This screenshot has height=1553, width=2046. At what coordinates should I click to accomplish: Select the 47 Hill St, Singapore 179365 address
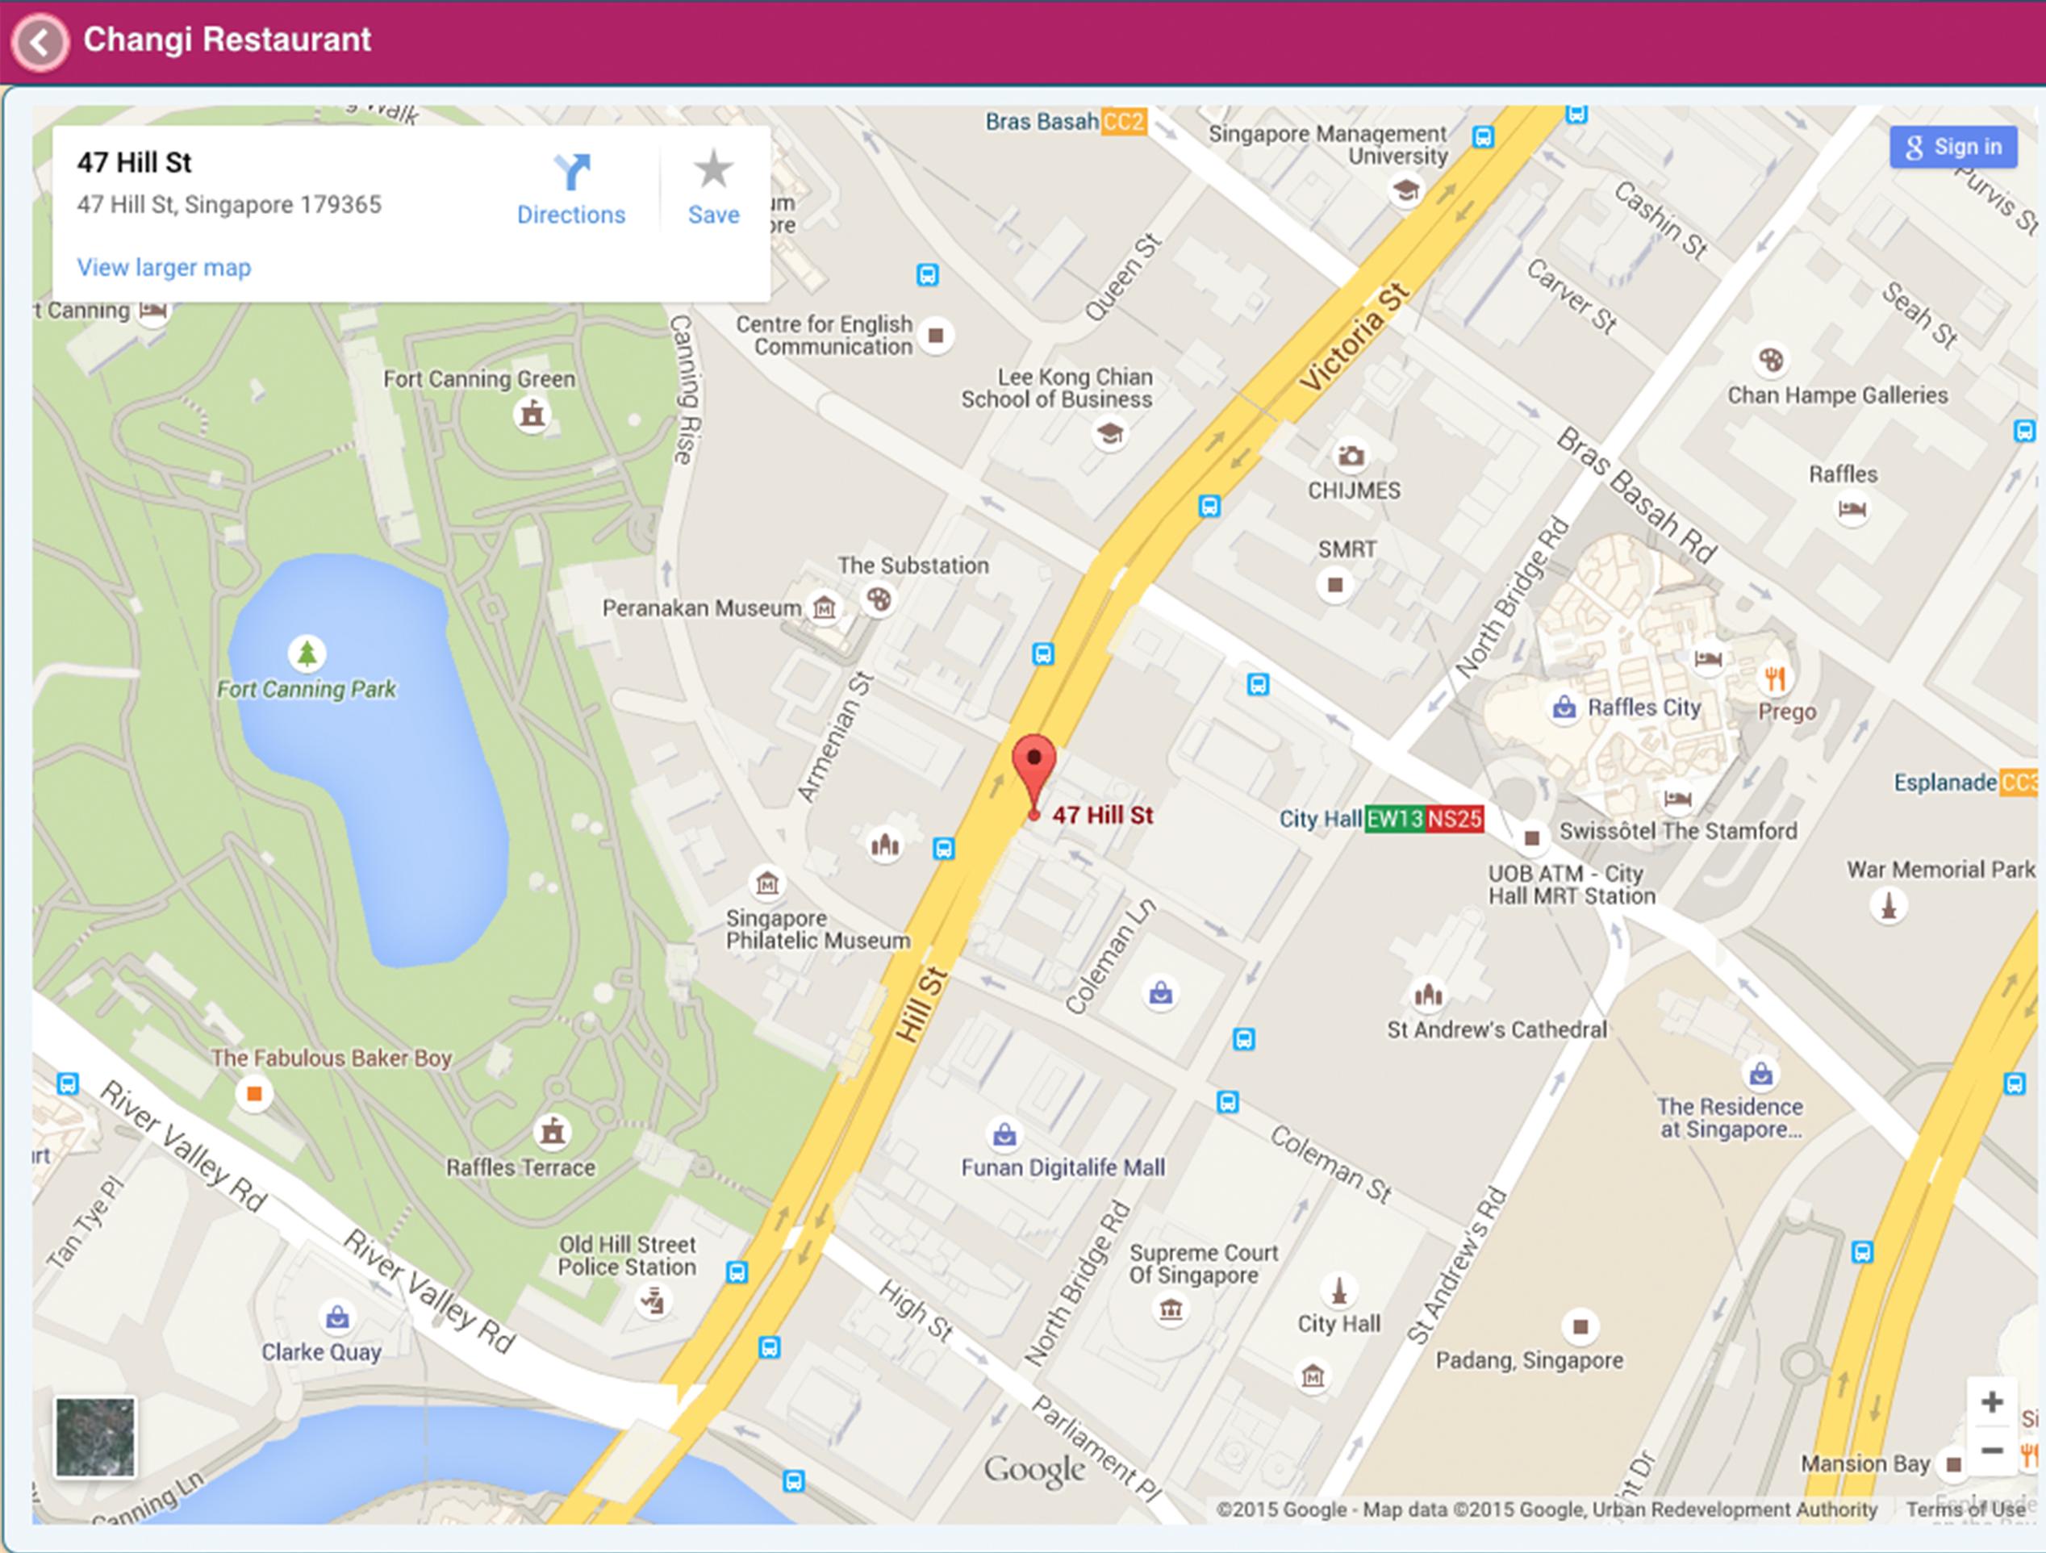tap(228, 204)
